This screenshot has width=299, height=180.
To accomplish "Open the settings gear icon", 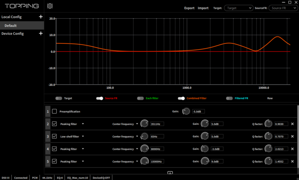I will click(50, 6).
